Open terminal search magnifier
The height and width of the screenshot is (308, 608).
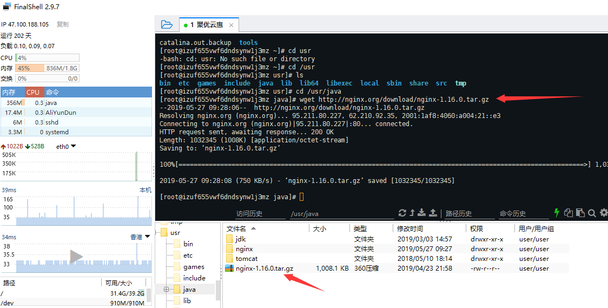point(592,213)
